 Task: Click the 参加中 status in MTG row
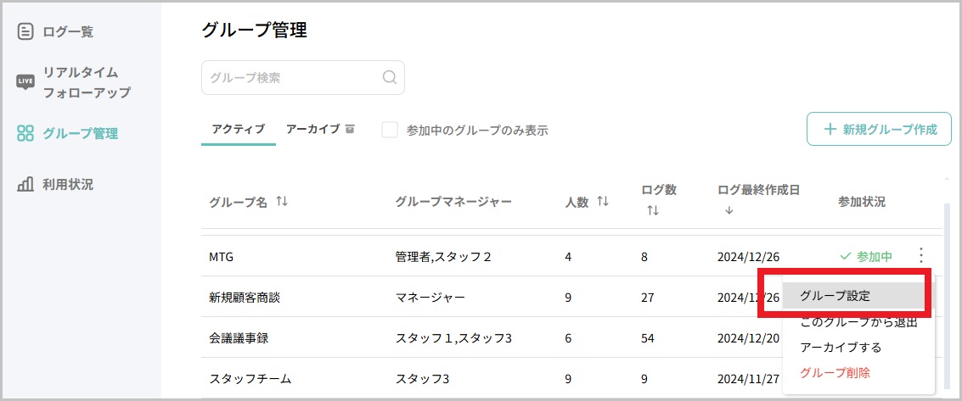point(866,257)
